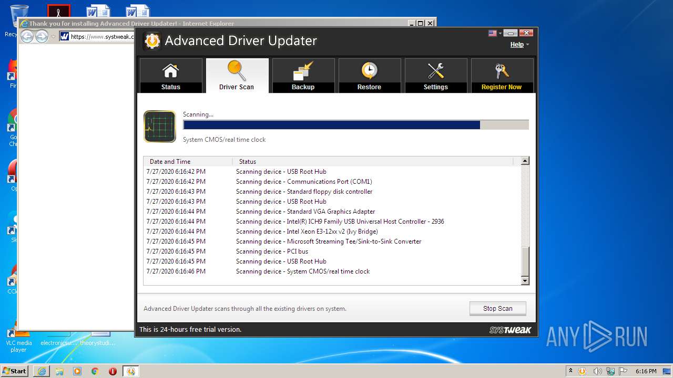The height and width of the screenshot is (378, 673).
Task: Click the Date and Time column header
Action: 188,162
